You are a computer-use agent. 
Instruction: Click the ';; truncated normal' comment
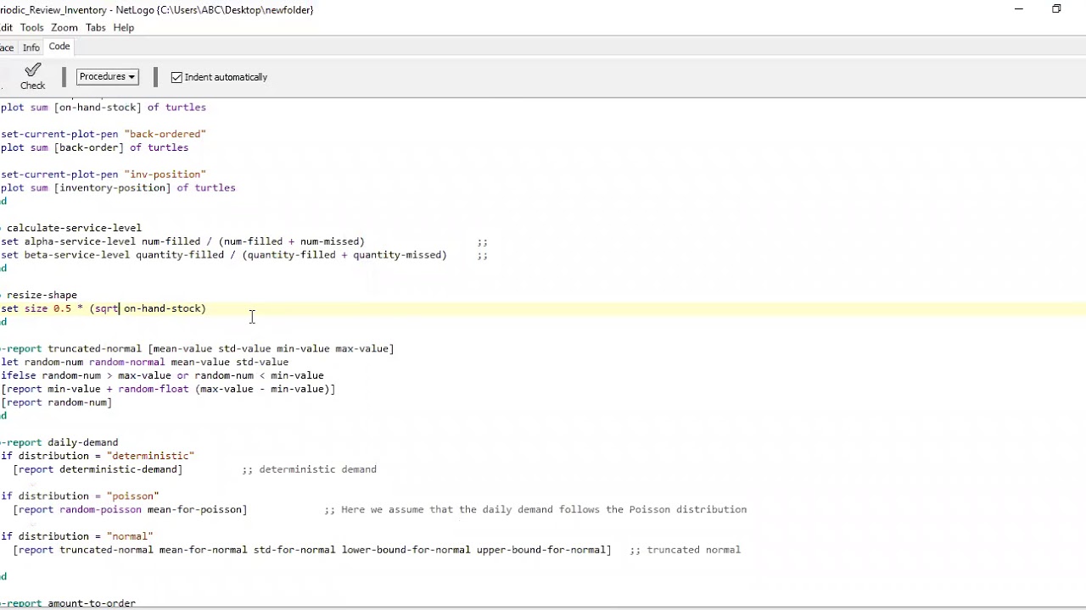click(x=685, y=550)
